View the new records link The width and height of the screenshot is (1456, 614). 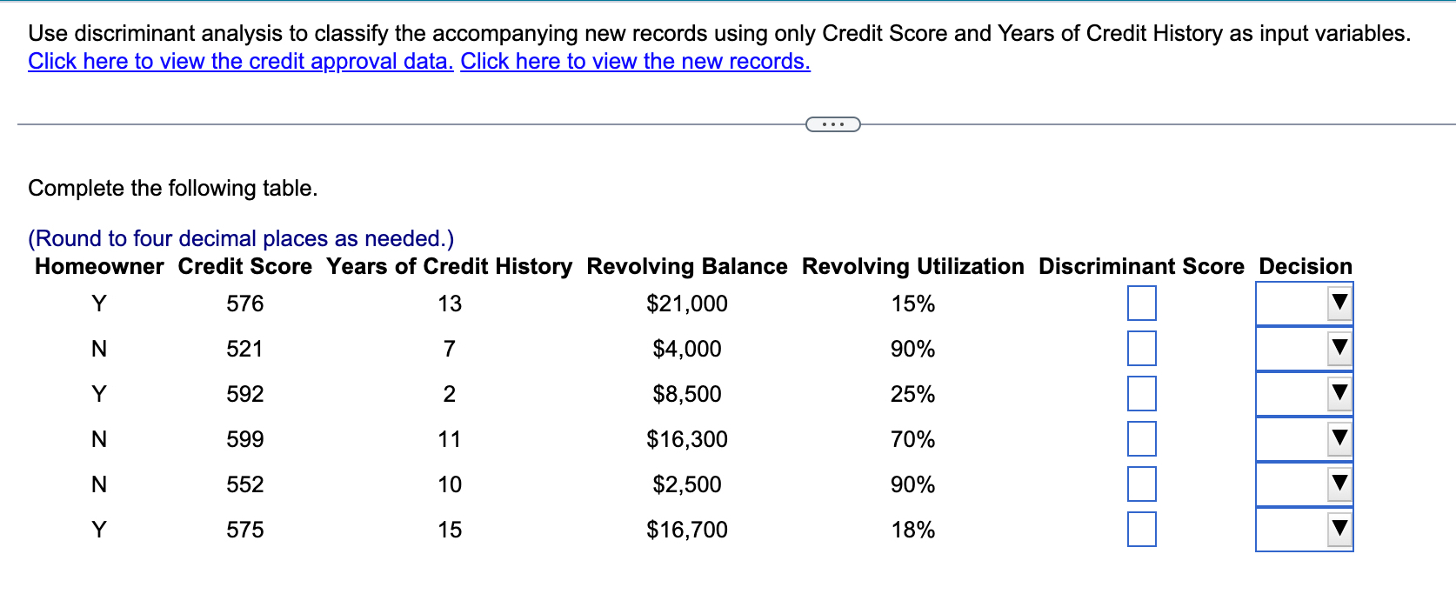point(636,61)
